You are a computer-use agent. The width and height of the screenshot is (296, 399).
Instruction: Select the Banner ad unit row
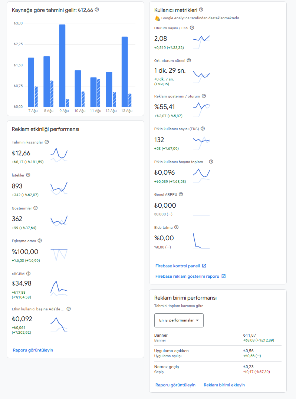(x=218, y=338)
